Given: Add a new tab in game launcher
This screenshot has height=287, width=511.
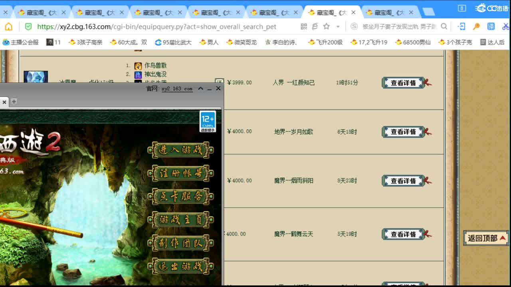Looking at the screenshot, I should [14, 102].
